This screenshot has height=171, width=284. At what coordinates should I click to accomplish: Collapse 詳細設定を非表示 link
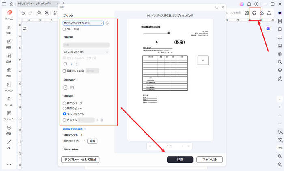coord(74,129)
